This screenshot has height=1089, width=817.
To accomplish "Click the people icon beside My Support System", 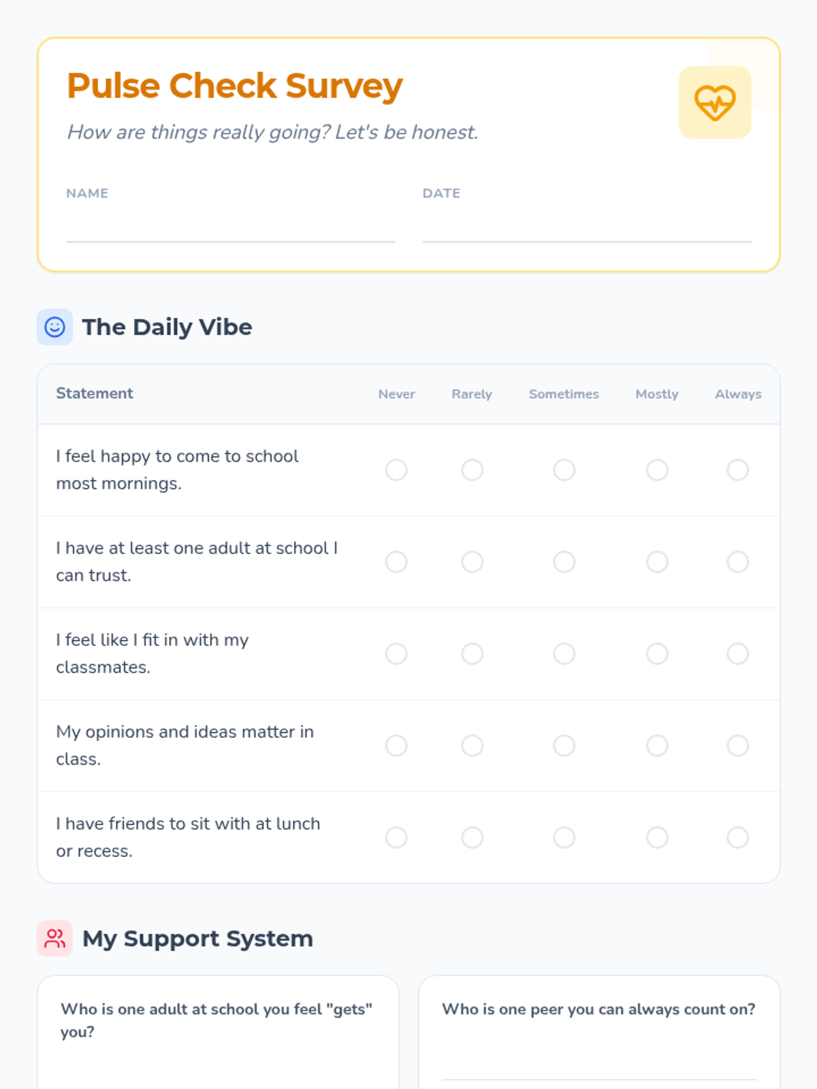I will click(54, 939).
